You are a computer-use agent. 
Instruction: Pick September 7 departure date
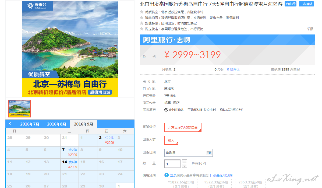[70, 152]
